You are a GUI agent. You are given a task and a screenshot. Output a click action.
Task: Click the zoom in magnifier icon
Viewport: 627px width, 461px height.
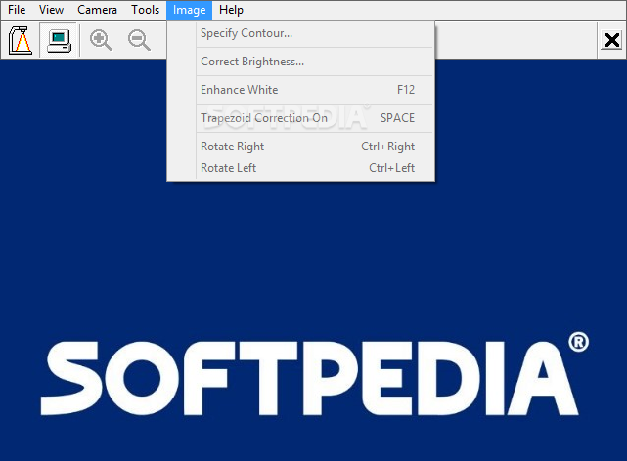pos(101,40)
